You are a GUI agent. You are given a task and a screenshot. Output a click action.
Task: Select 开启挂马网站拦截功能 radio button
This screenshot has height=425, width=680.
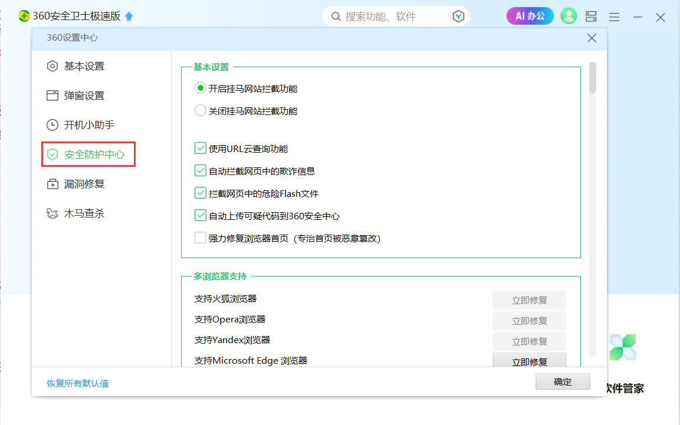(x=200, y=88)
